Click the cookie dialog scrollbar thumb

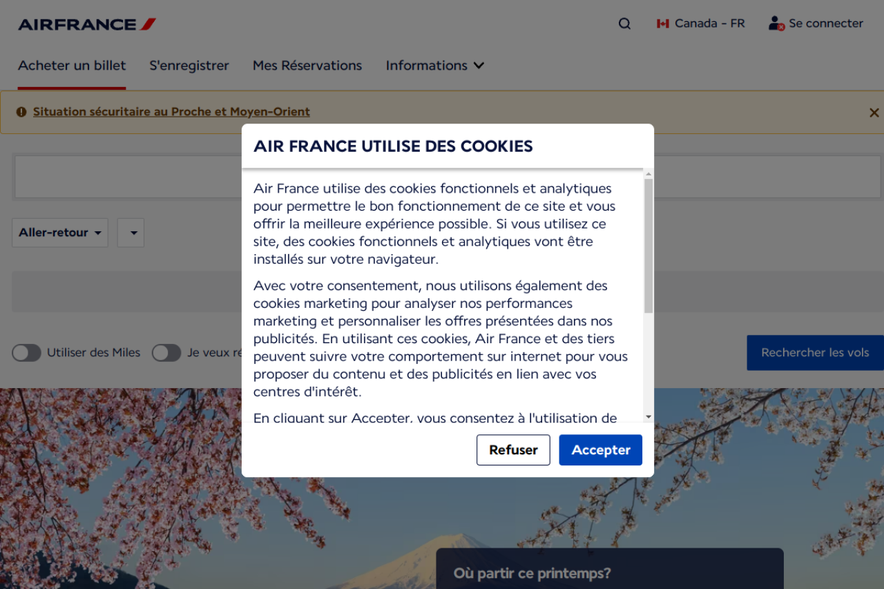[x=648, y=245]
